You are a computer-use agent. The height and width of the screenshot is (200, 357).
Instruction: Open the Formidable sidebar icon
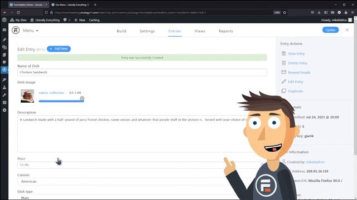pos(4,69)
